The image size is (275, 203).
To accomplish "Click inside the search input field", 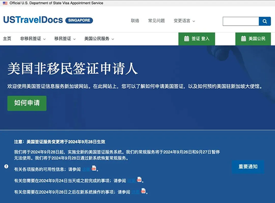I will click(241, 21).
